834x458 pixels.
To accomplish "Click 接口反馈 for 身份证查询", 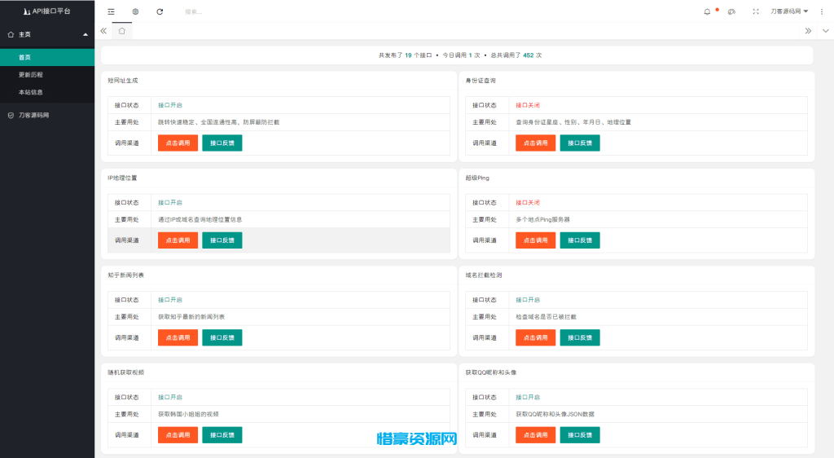I will click(579, 143).
